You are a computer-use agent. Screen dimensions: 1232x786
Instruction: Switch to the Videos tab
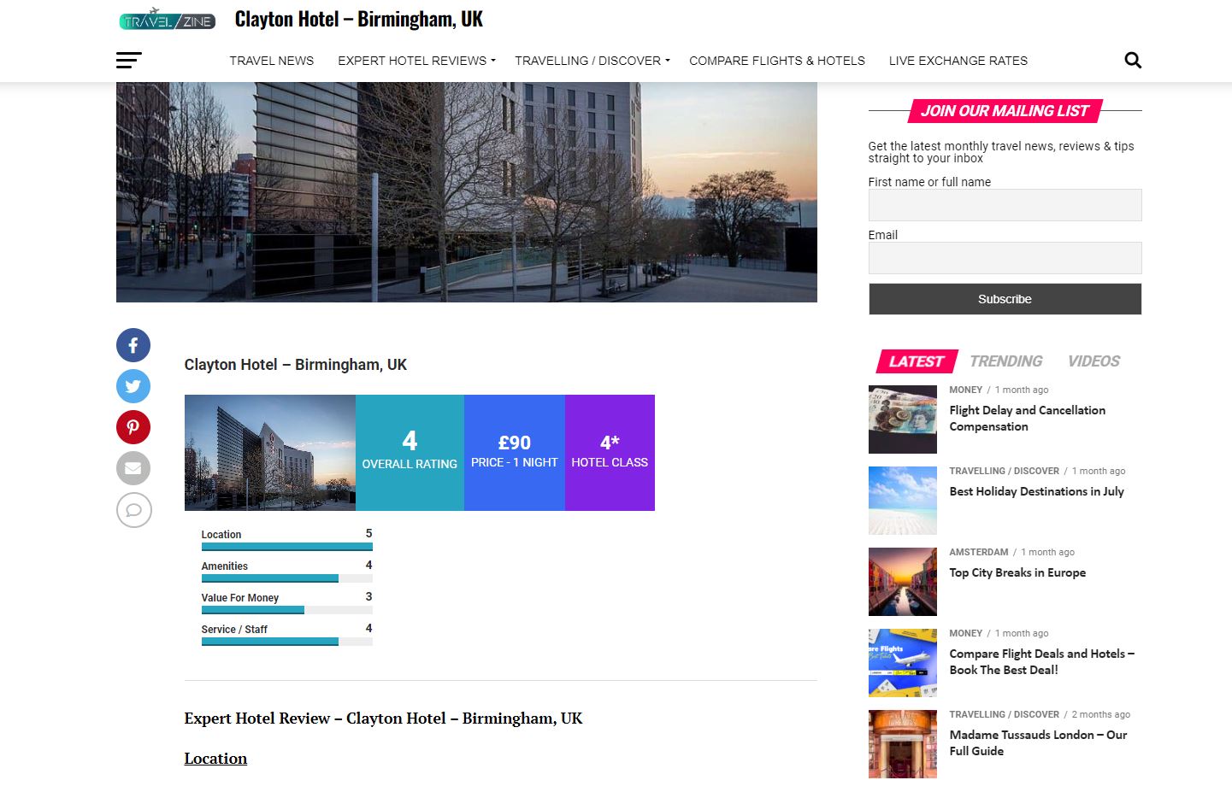point(1093,361)
